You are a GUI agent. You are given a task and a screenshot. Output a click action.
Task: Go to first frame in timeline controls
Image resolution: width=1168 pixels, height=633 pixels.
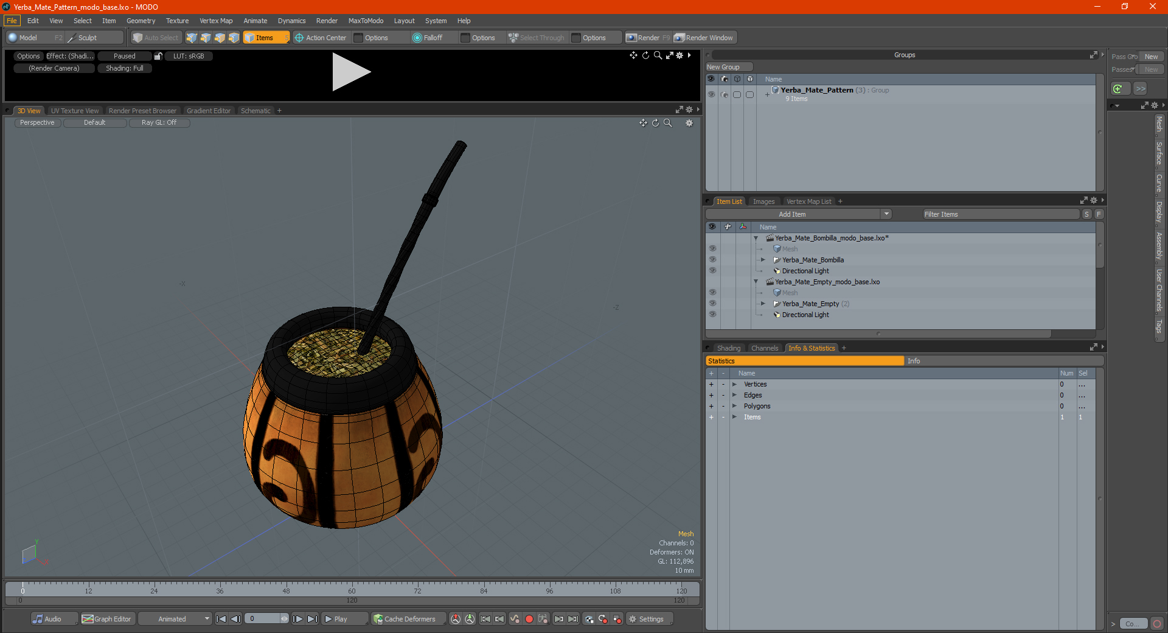(221, 619)
